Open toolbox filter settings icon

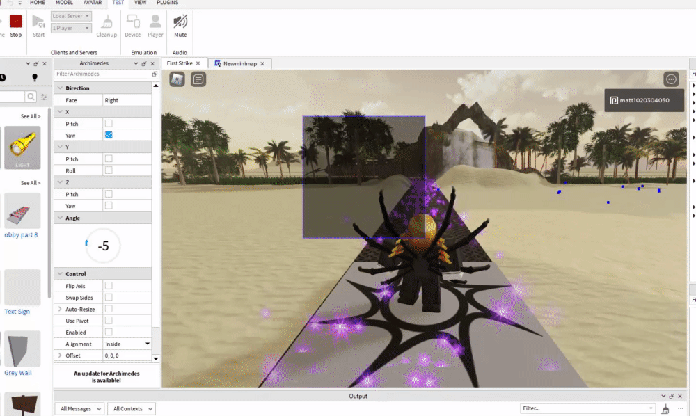click(44, 97)
